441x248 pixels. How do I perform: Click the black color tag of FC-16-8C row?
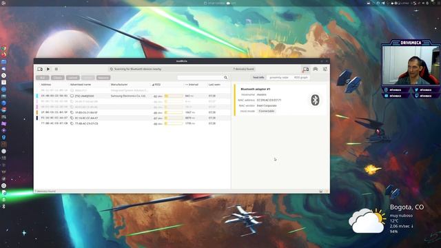point(37,118)
